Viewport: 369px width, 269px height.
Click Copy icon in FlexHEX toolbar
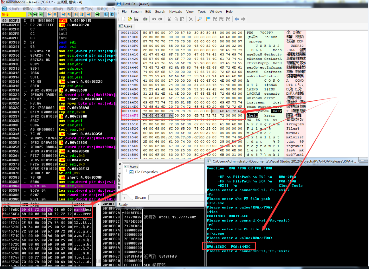(176, 19)
